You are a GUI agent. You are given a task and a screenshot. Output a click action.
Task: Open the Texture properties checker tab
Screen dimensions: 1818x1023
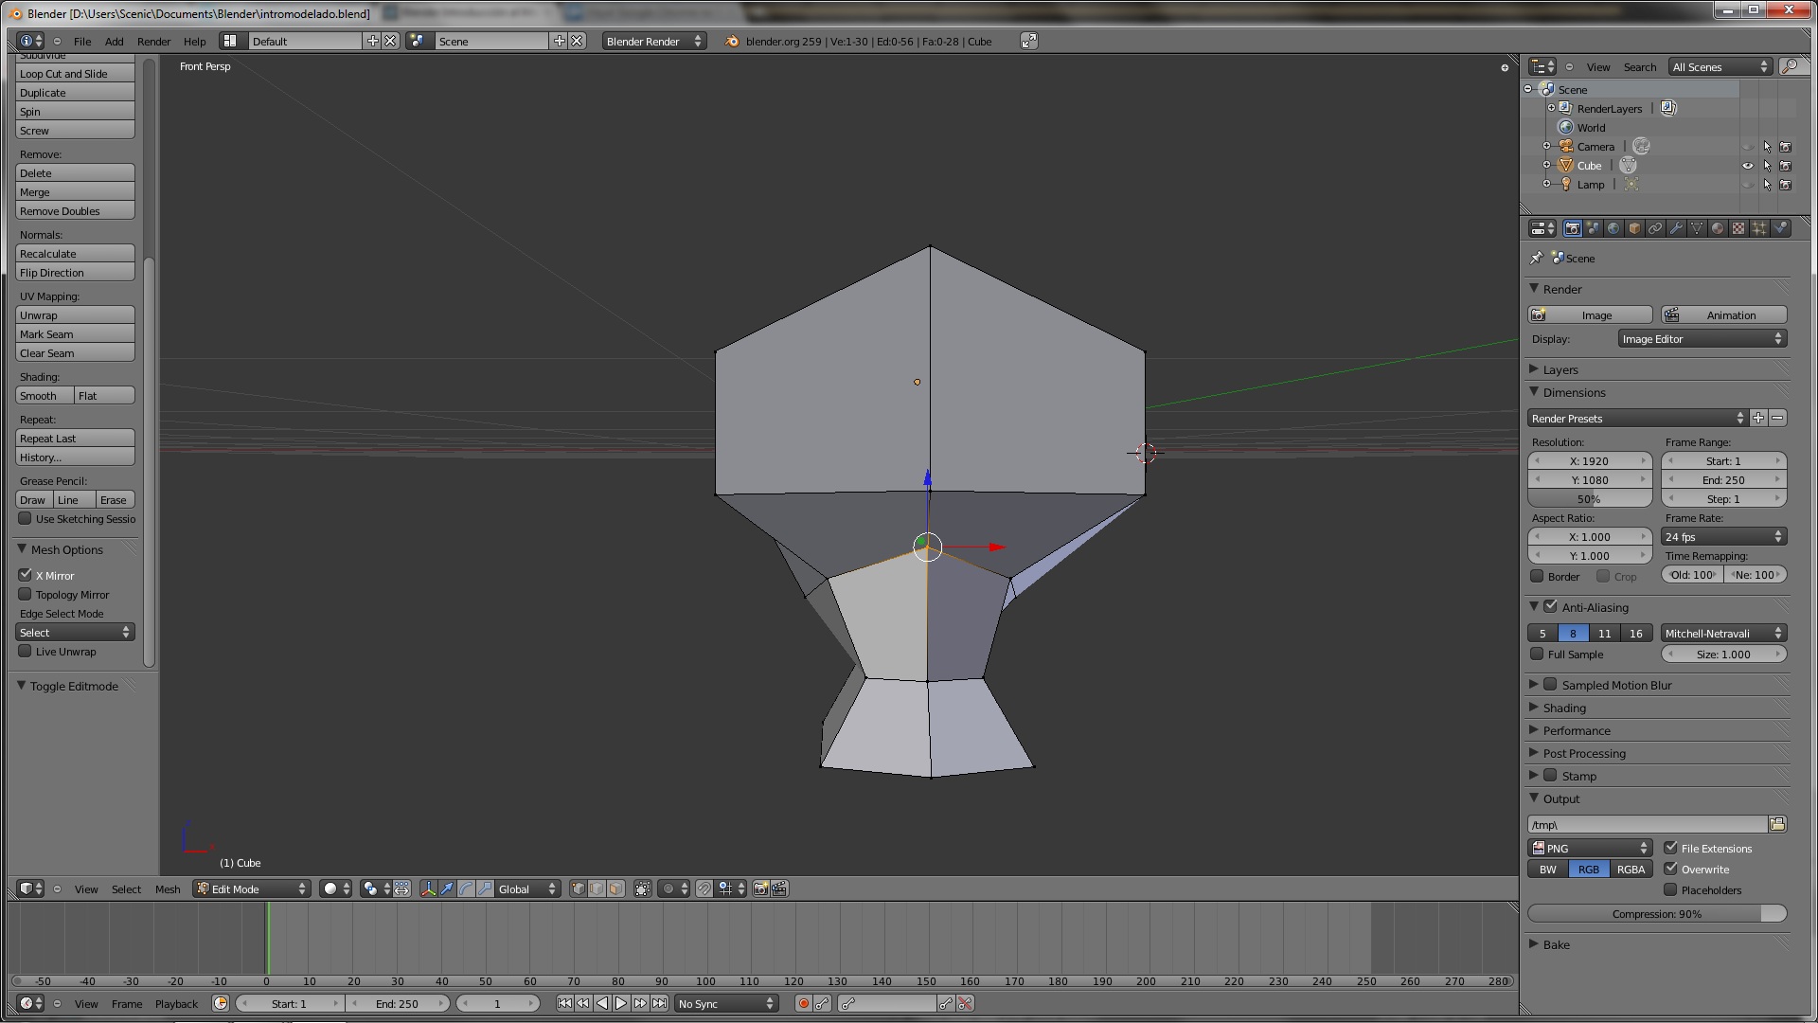coord(1738,228)
